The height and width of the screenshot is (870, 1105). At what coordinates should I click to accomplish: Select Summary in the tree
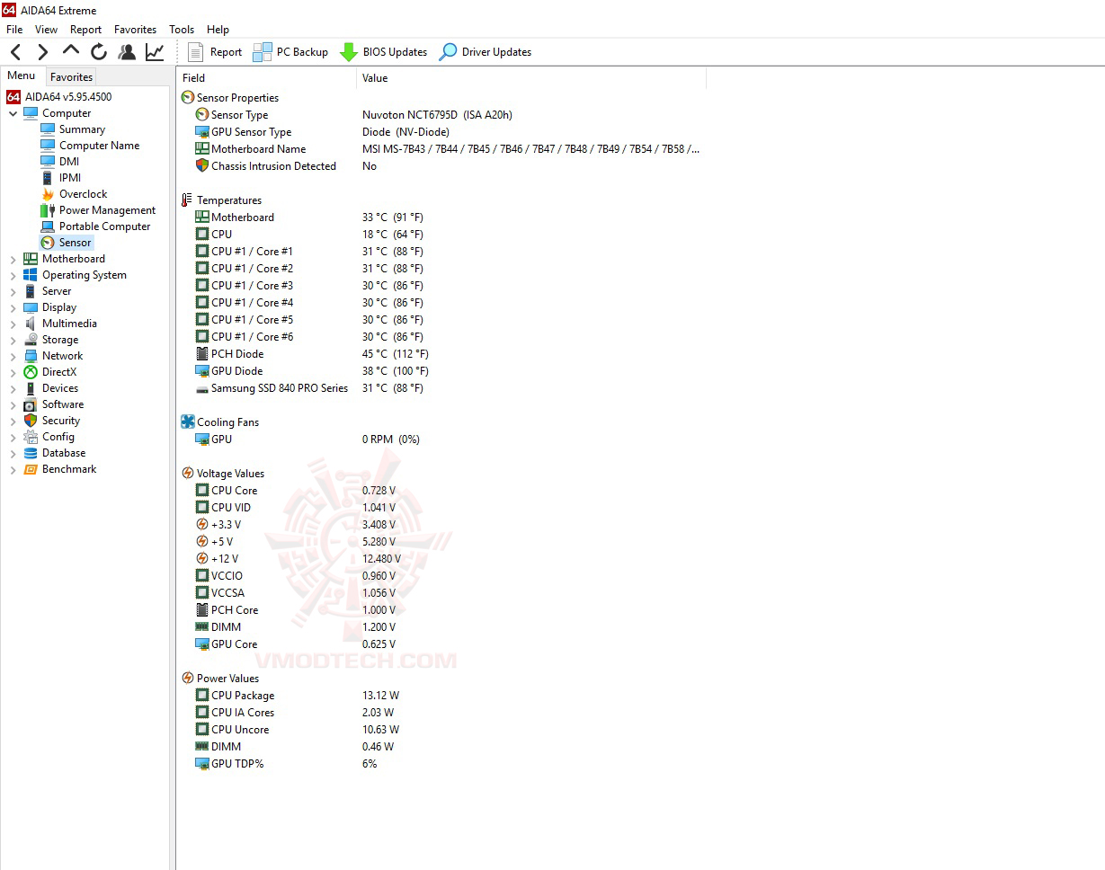(x=82, y=129)
